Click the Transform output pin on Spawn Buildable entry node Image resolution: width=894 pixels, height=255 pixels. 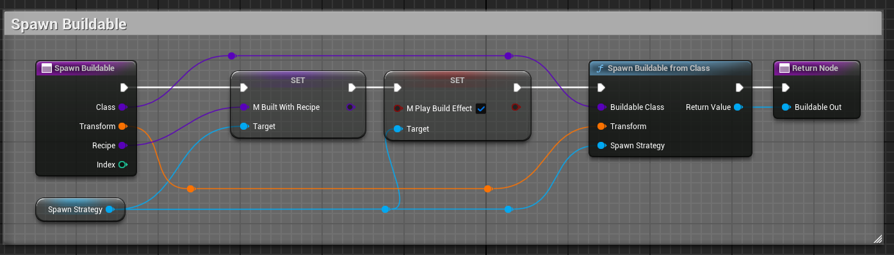coord(122,127)
